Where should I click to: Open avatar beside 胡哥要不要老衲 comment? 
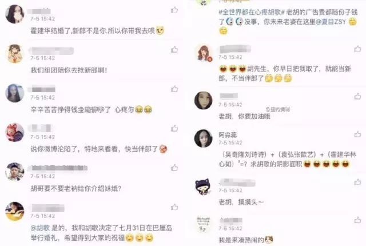coord(15,172)
